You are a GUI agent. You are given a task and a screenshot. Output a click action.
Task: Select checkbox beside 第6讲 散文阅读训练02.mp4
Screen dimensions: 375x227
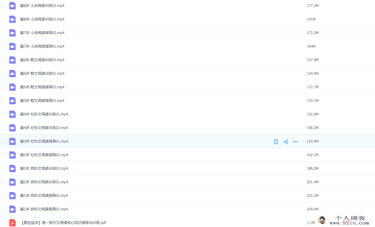pyautogui.click(x=3, y=60)
